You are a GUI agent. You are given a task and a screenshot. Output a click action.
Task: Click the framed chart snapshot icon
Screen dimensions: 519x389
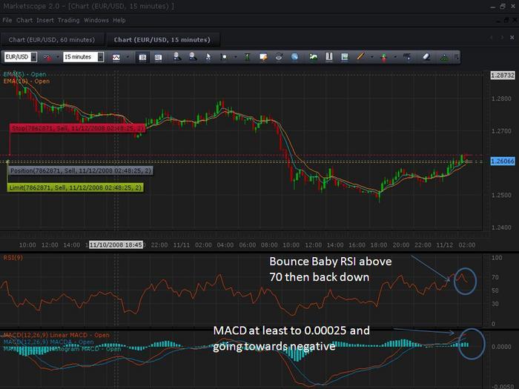tap(344, 57)
